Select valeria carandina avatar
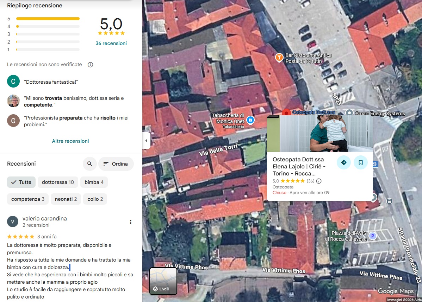 pos(12,221)
